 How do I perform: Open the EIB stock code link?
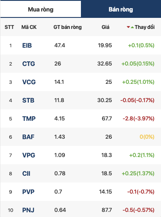pos(27,46)
